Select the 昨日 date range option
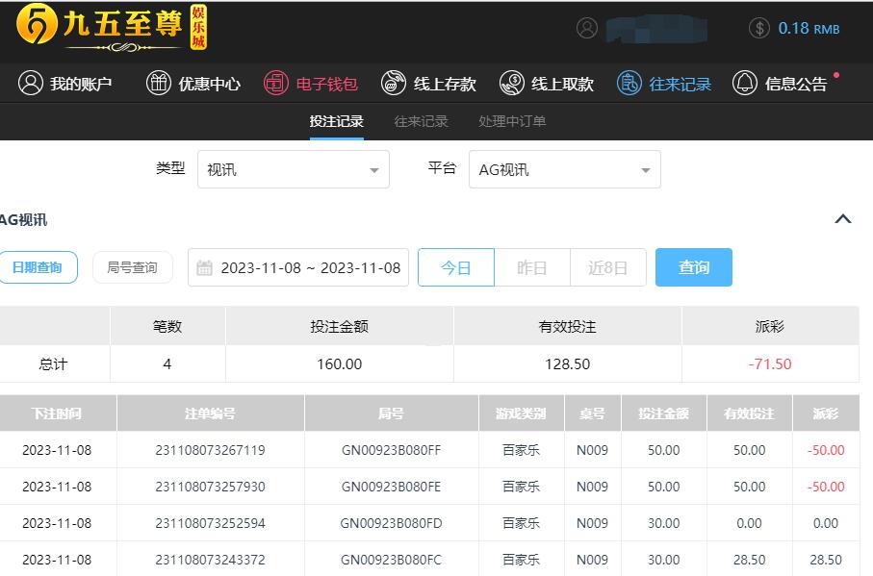This screenshot has width=873, height=576. pyautogui.click(x=531, y=267)
